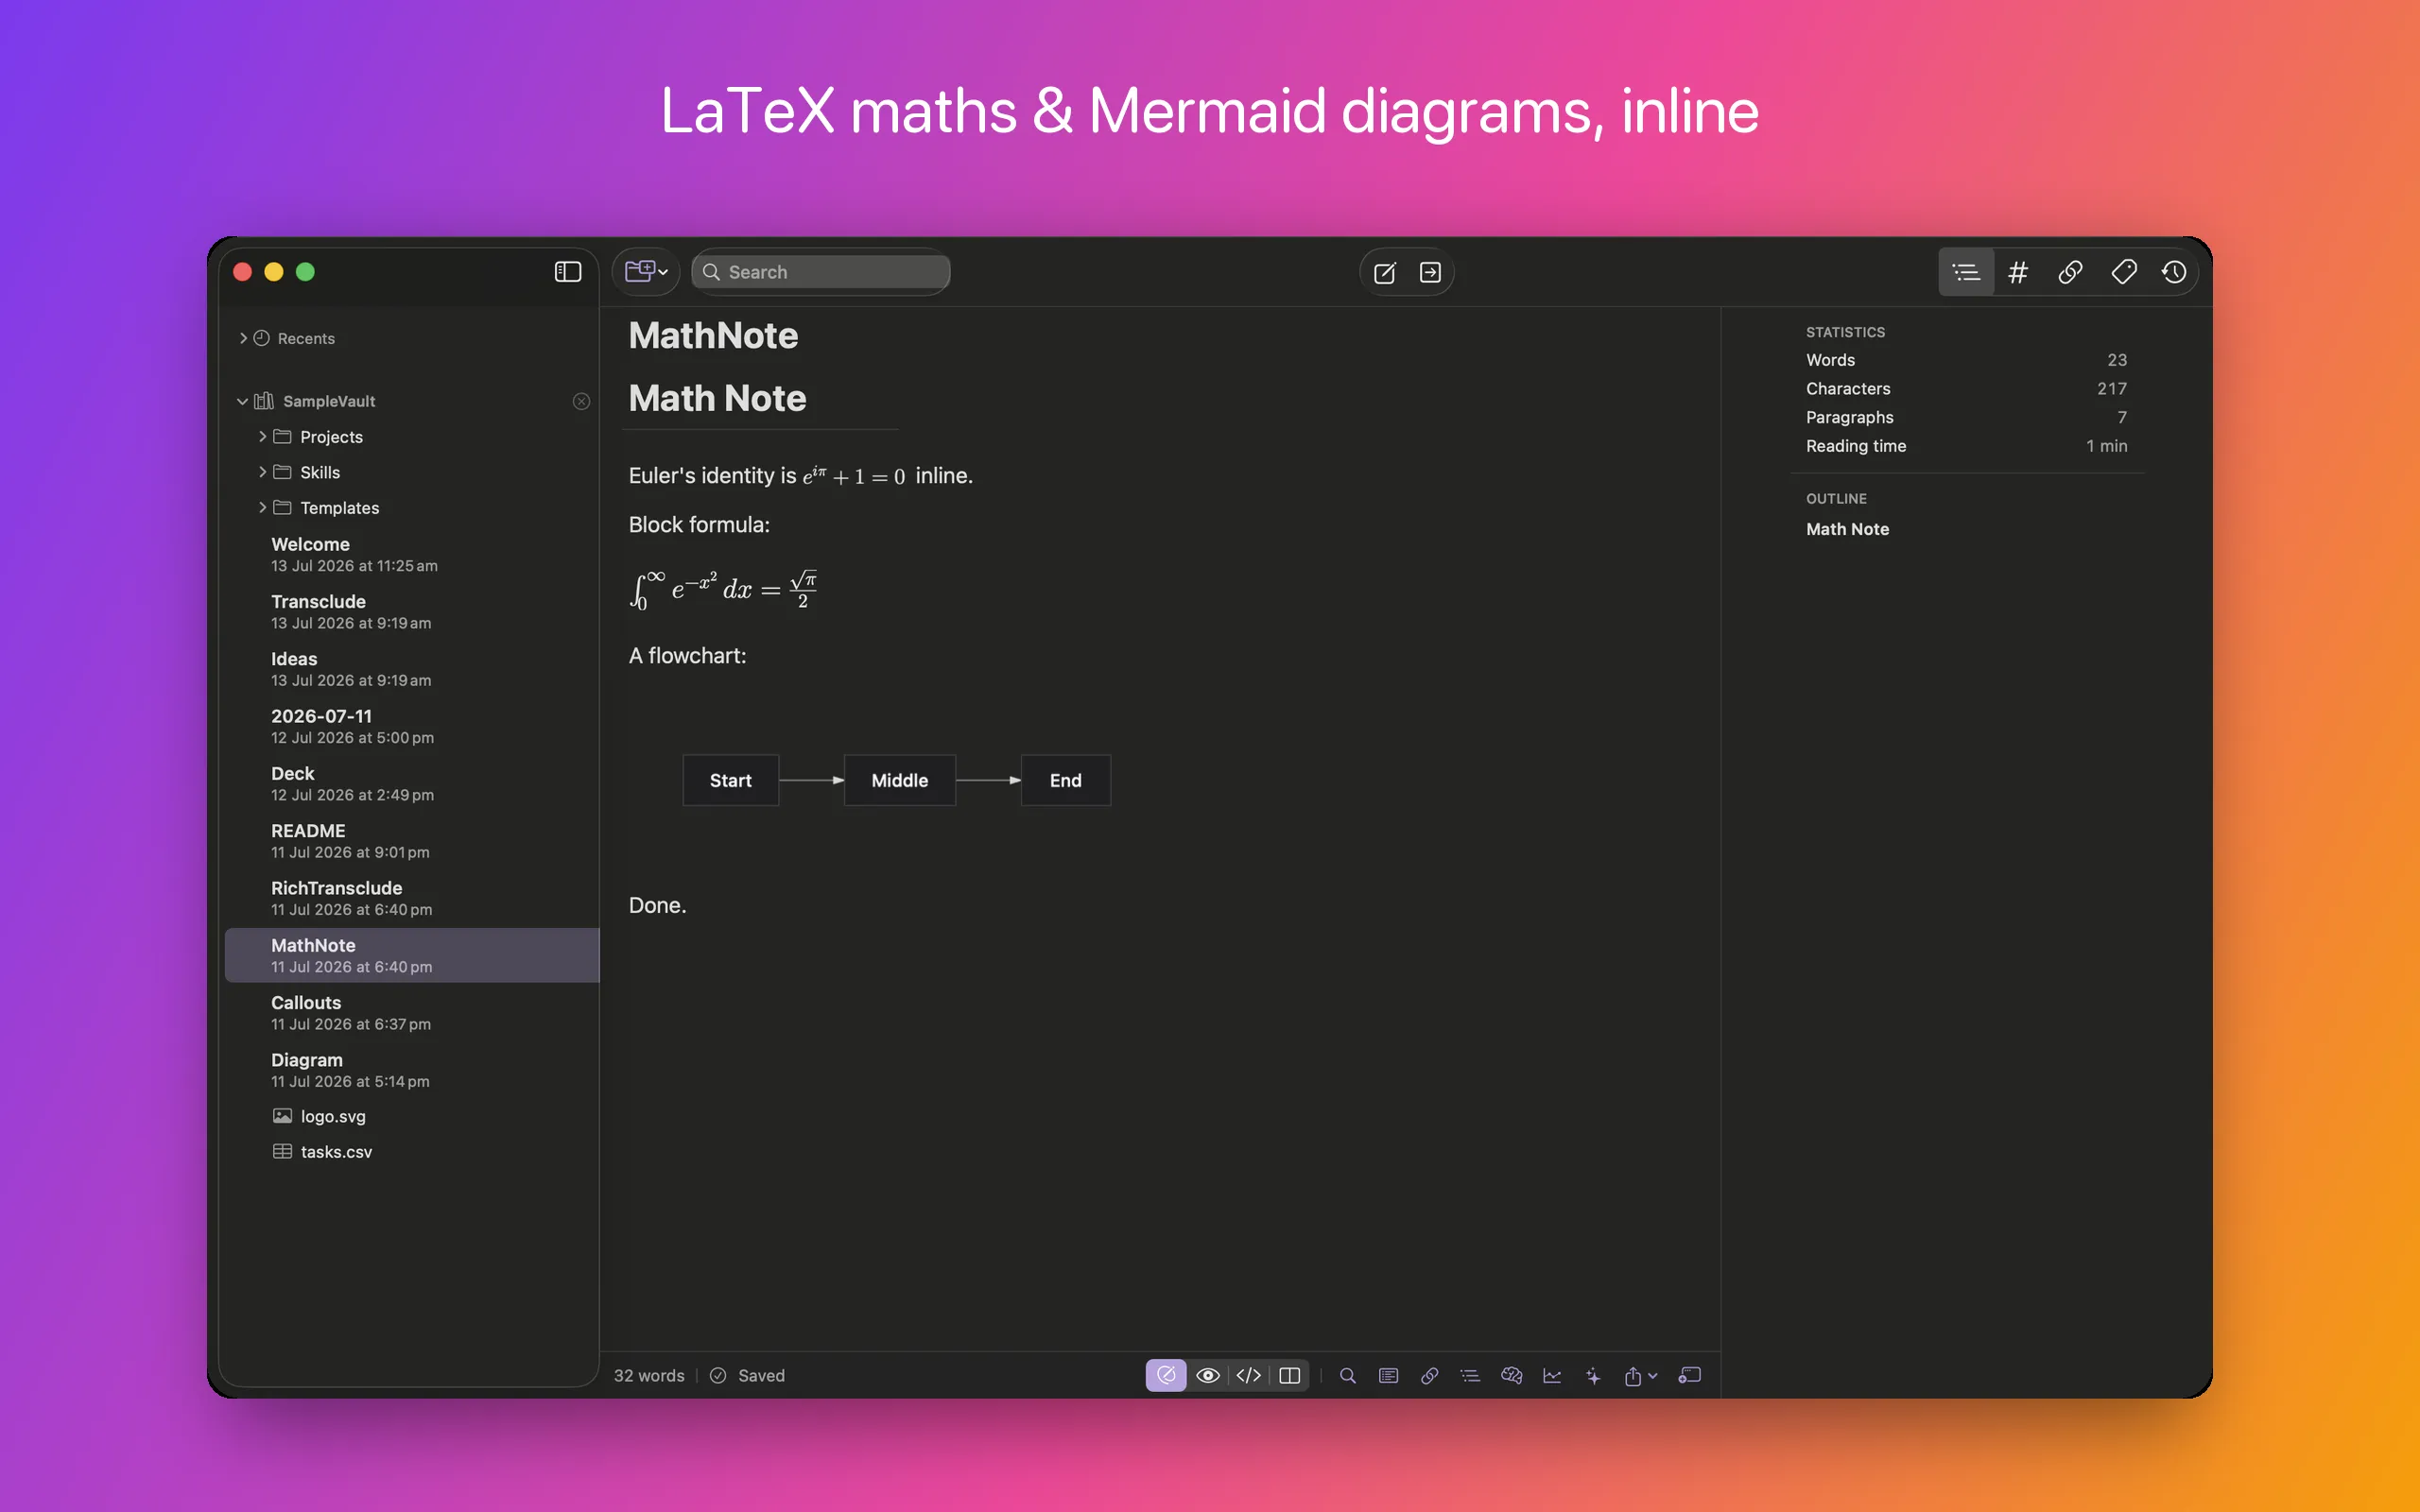Click the text block icon in bottom bar
This screenshot has width=2420, height=1512.
pyautogui.click(x=1389, y=1376)
